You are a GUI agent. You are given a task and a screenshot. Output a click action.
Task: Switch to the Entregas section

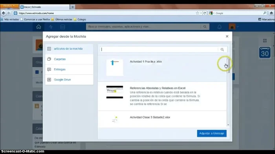point(69,69)
